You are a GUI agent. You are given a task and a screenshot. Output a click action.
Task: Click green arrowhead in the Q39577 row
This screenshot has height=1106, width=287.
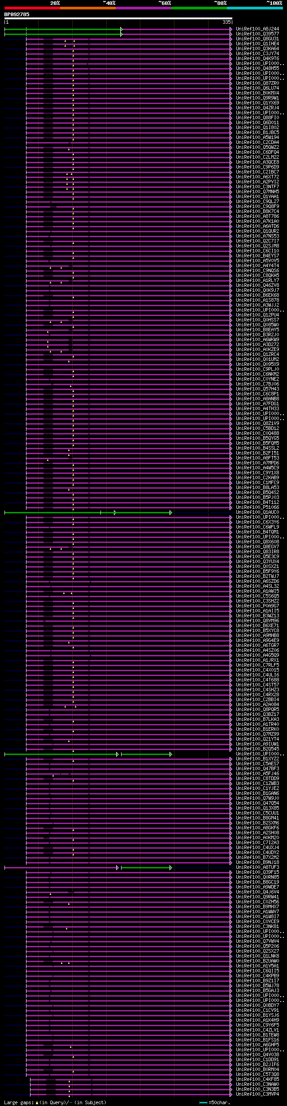(122, 34)
